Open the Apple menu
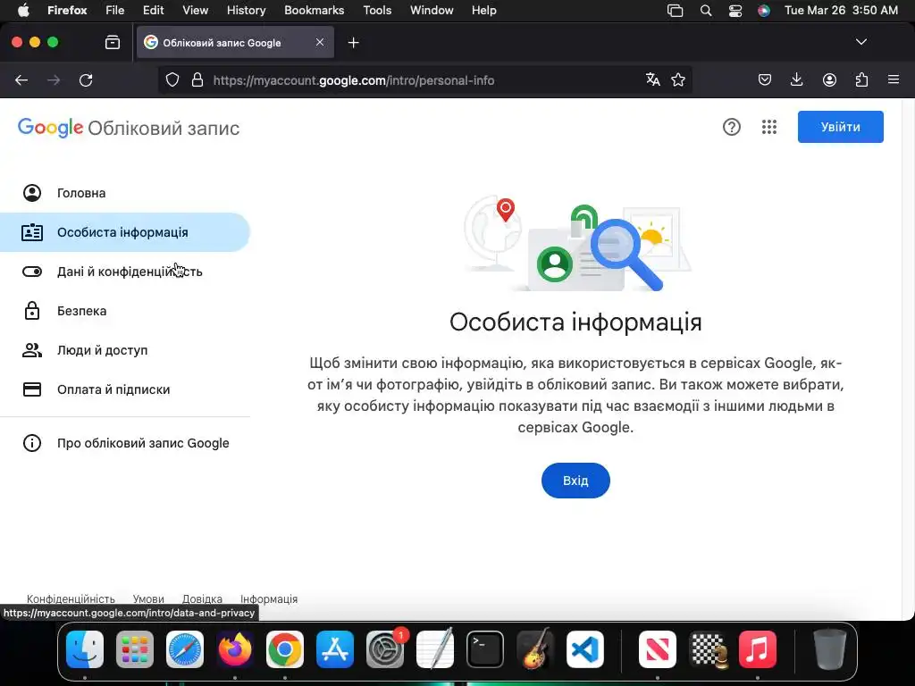Image resolution: width=915 pixels, height=686 pixels. (x=23, y=10)
